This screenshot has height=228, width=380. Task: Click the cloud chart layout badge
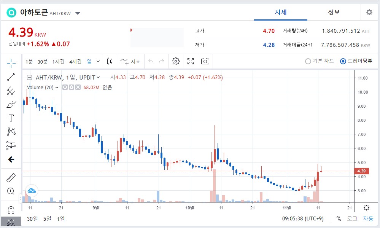pyautogui.click(x=32, y=191)
